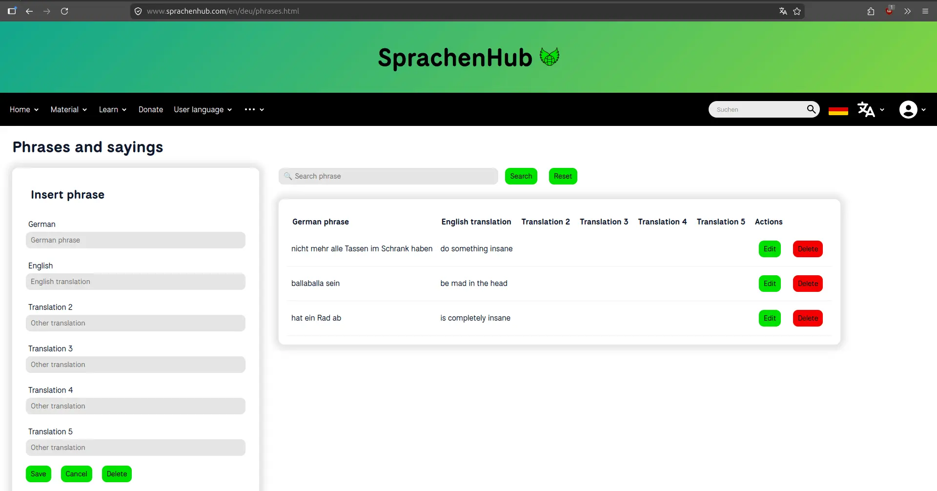Click the browser address bar URL
This screenshot has width=937, height=491.
[x=223, y=11]
